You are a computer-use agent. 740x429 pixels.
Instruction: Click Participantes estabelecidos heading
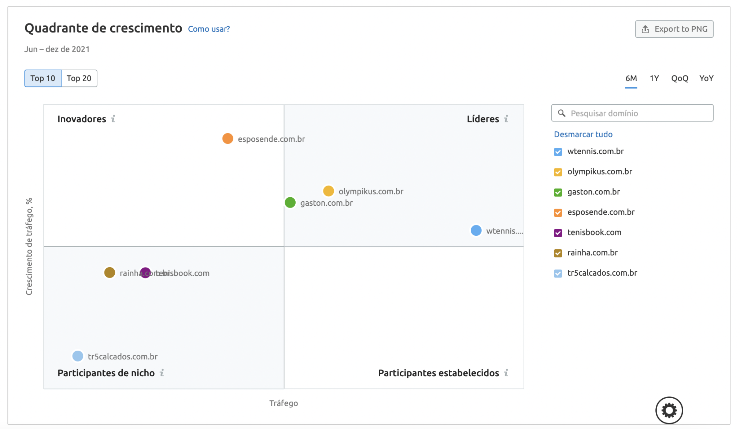[x=439, y=373]
